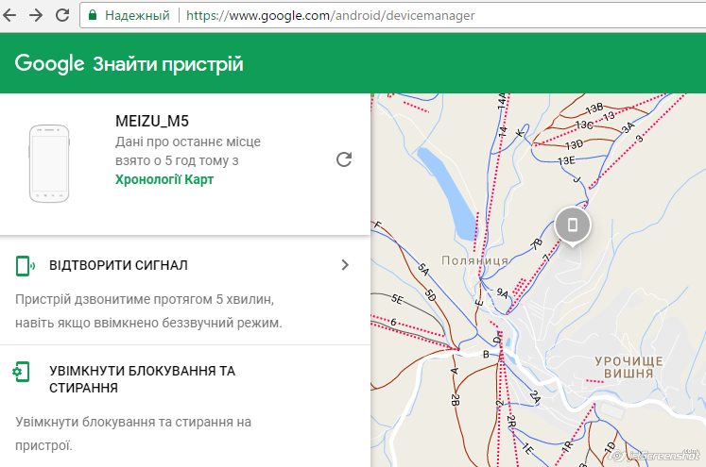Screen dimensions: 706x467
Task: Click the Google logo in the green header
Action: pos(49,64)
